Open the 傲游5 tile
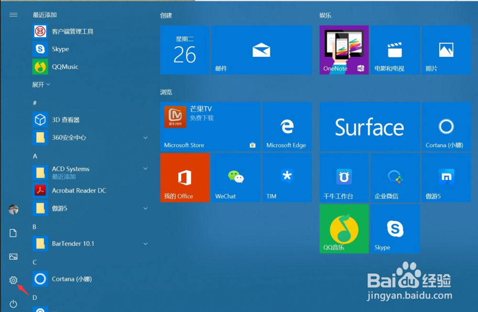 click(x=446, y=178)
